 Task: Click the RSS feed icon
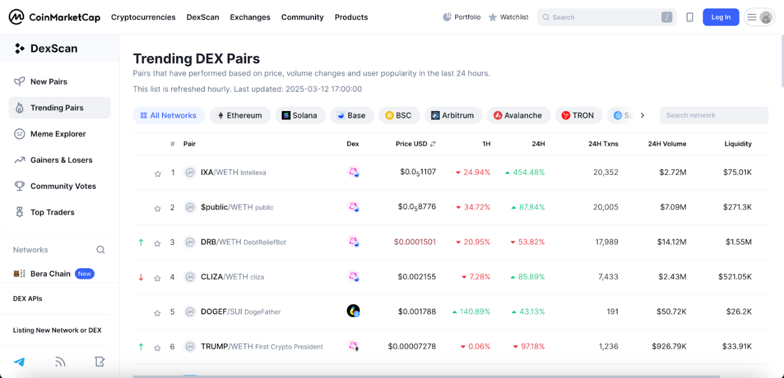click(x=60, y=362)
